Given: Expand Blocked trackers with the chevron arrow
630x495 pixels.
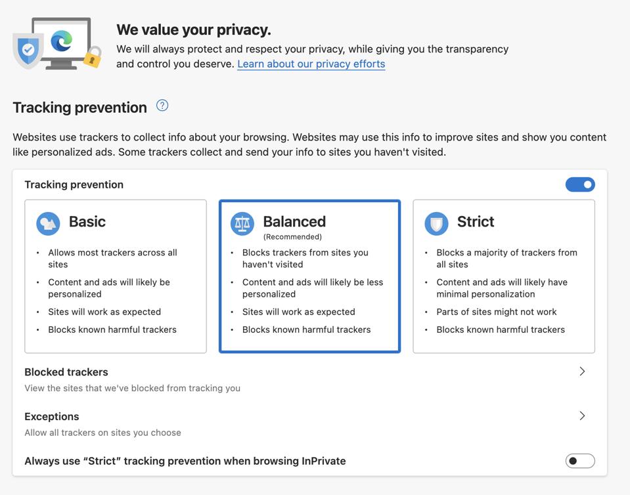Looking at the screenshot, I should 582,372.
